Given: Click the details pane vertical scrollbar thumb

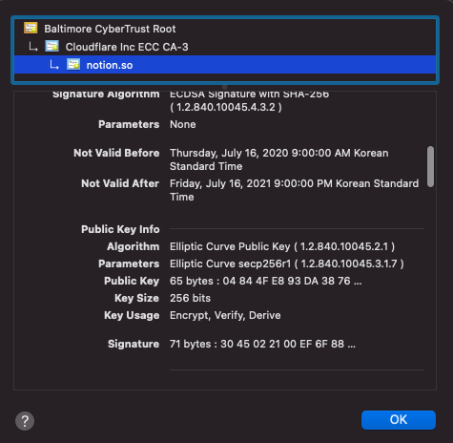Looking at the screenshot, I should click(430, 166).
